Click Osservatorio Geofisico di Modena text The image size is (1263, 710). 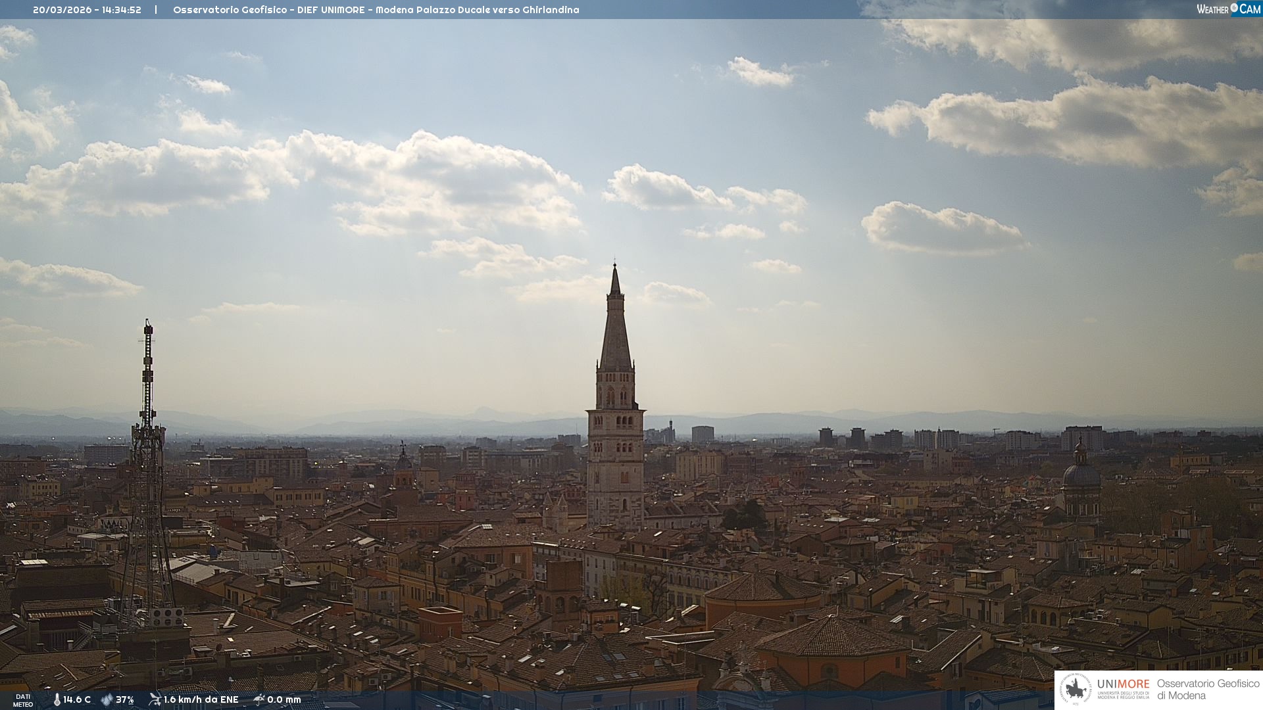coord(1207,690)
